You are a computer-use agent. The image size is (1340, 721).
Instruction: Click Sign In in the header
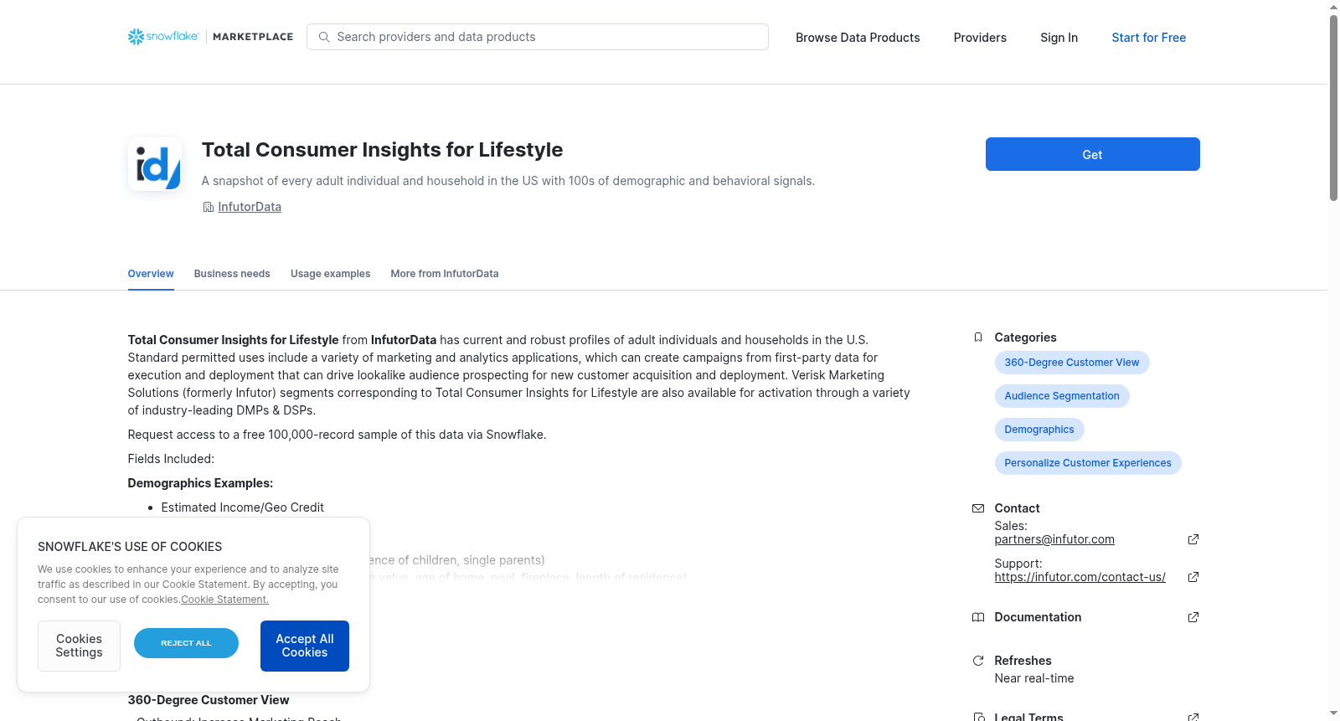pyautogui.click(x=1059, y=38)
